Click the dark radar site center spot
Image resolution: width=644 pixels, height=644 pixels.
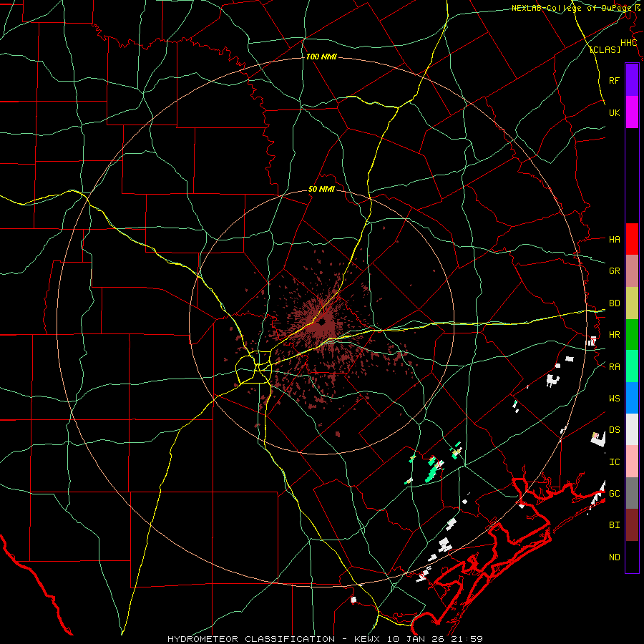click(x=321, y=322)
